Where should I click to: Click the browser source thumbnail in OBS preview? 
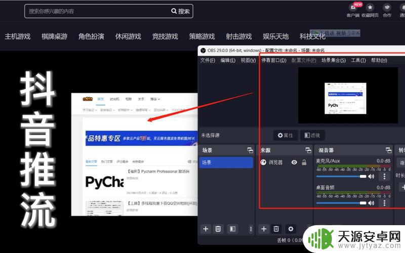click(345, 98)
